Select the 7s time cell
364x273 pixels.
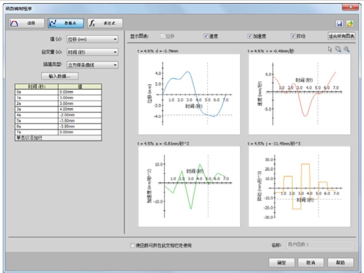[x=37, y=132]
